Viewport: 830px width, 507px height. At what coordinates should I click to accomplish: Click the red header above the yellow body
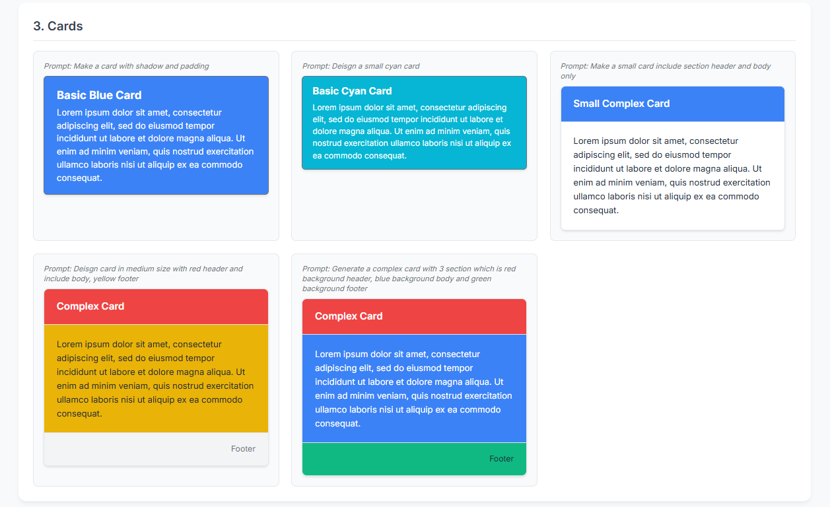(x=156, y=306)
